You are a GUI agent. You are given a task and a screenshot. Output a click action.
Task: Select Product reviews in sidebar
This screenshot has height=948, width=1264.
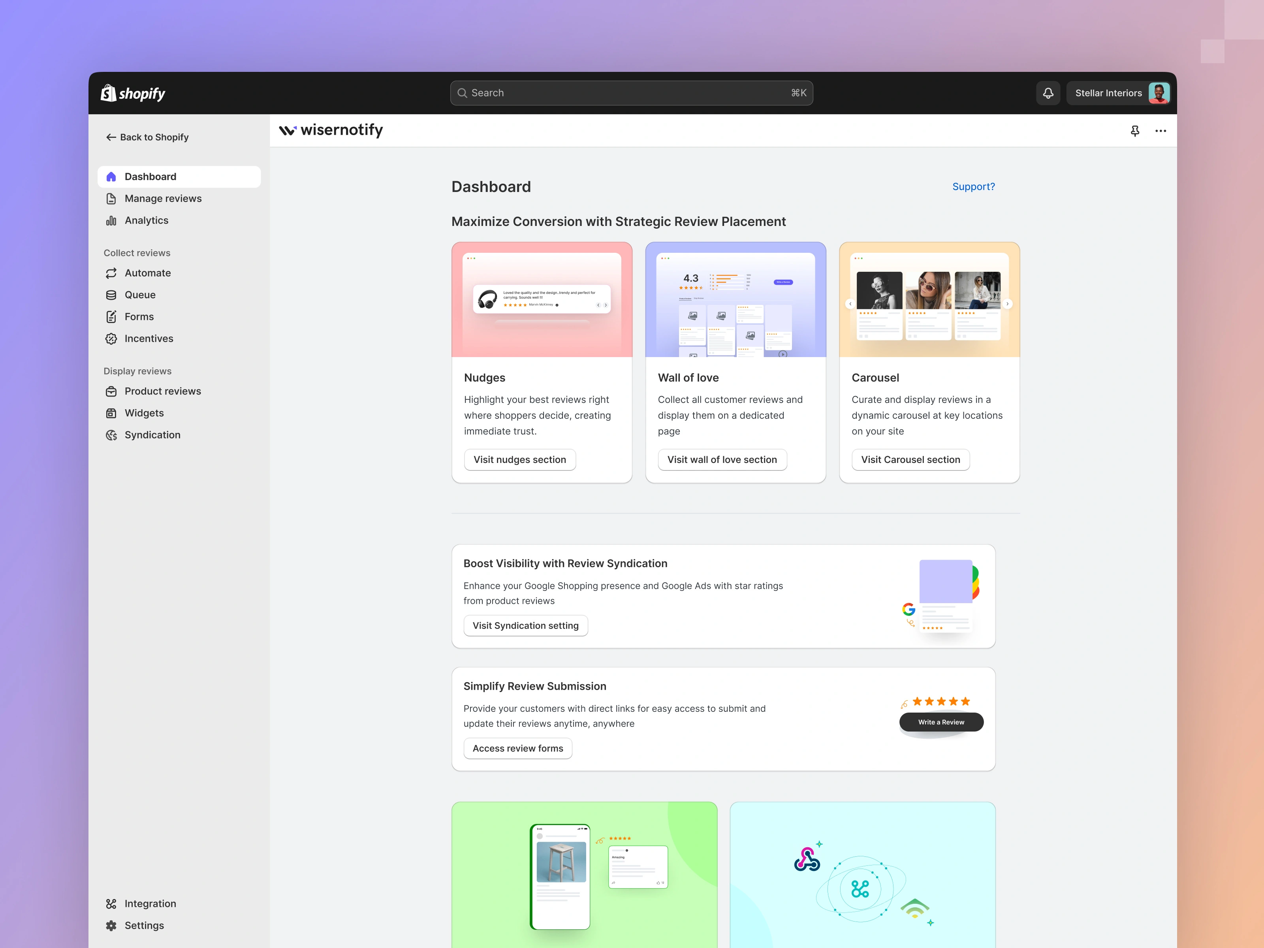tap(179, 391)
